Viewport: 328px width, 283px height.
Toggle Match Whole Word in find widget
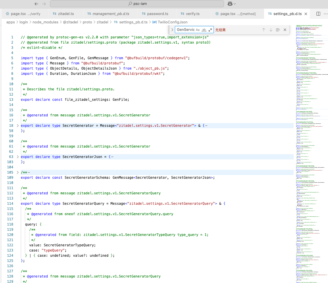204,30
